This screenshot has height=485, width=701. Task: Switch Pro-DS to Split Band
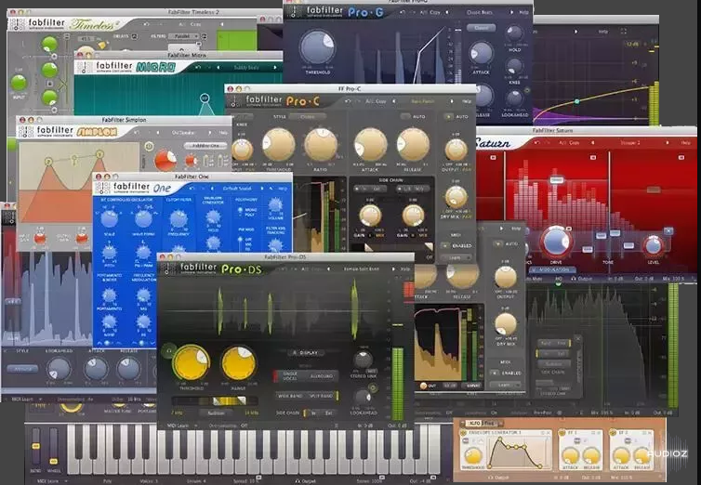pos(323,396)
